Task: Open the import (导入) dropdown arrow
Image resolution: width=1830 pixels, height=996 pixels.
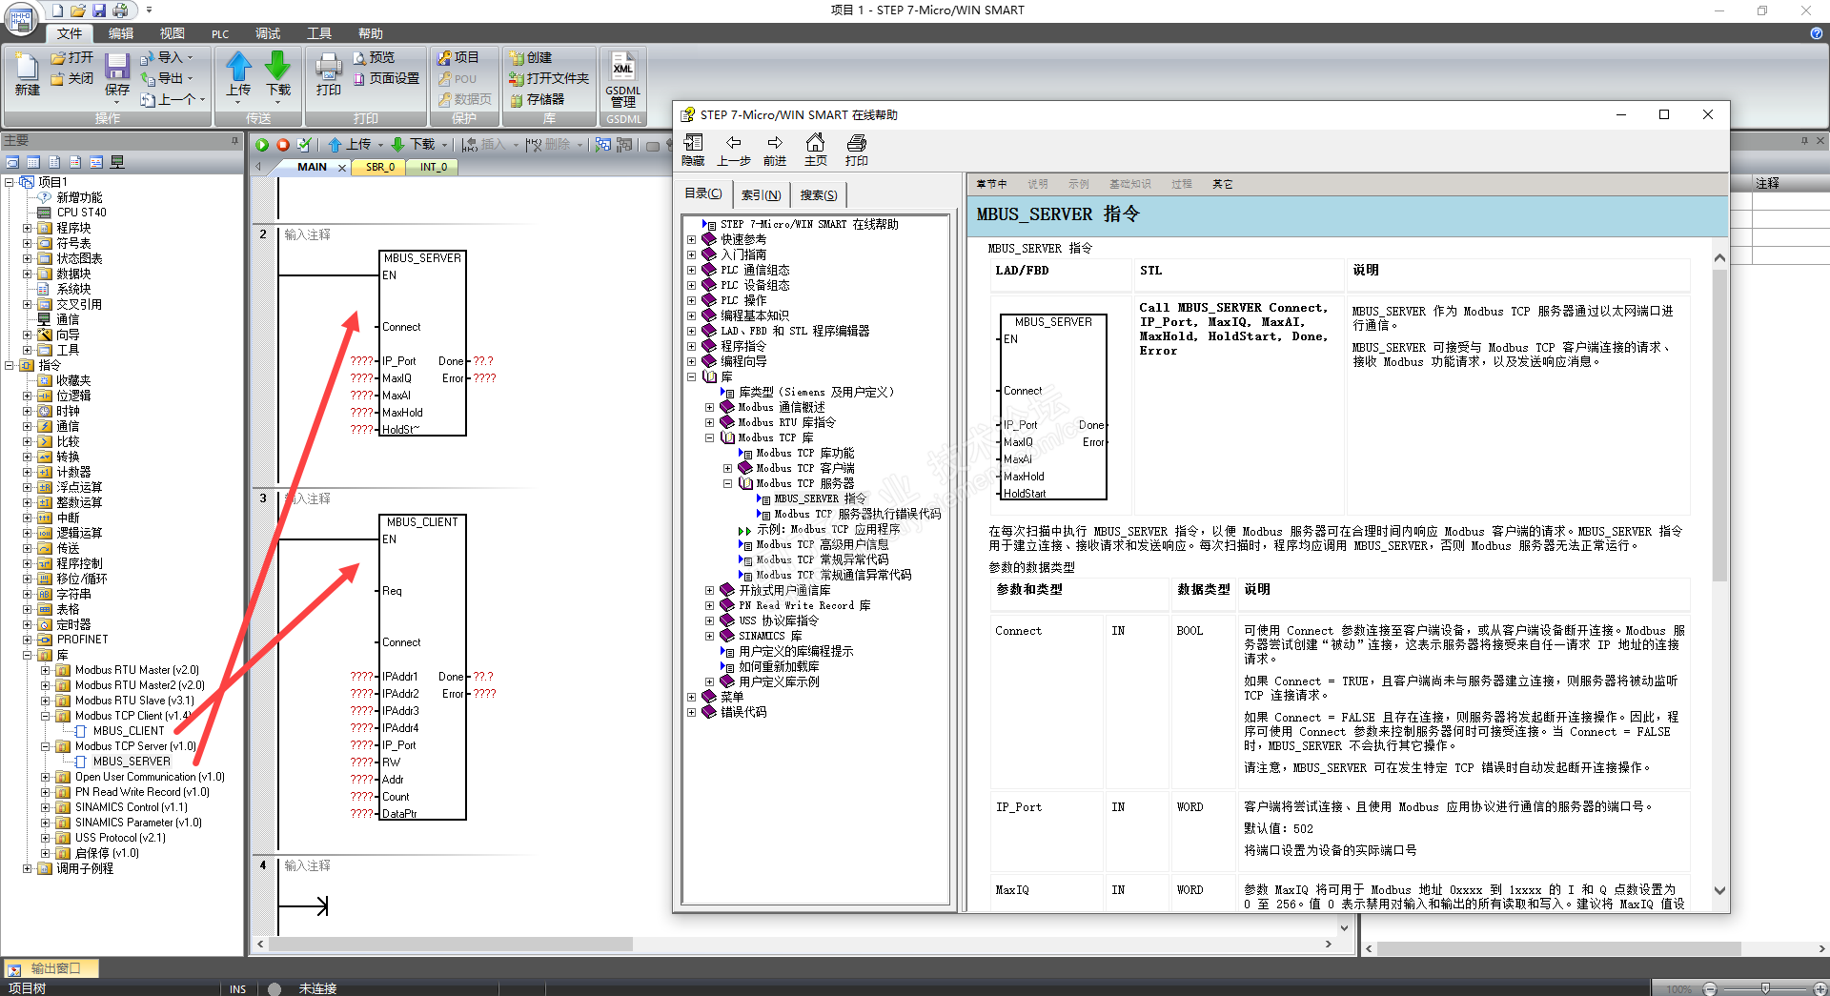Action: coord(191,58)
